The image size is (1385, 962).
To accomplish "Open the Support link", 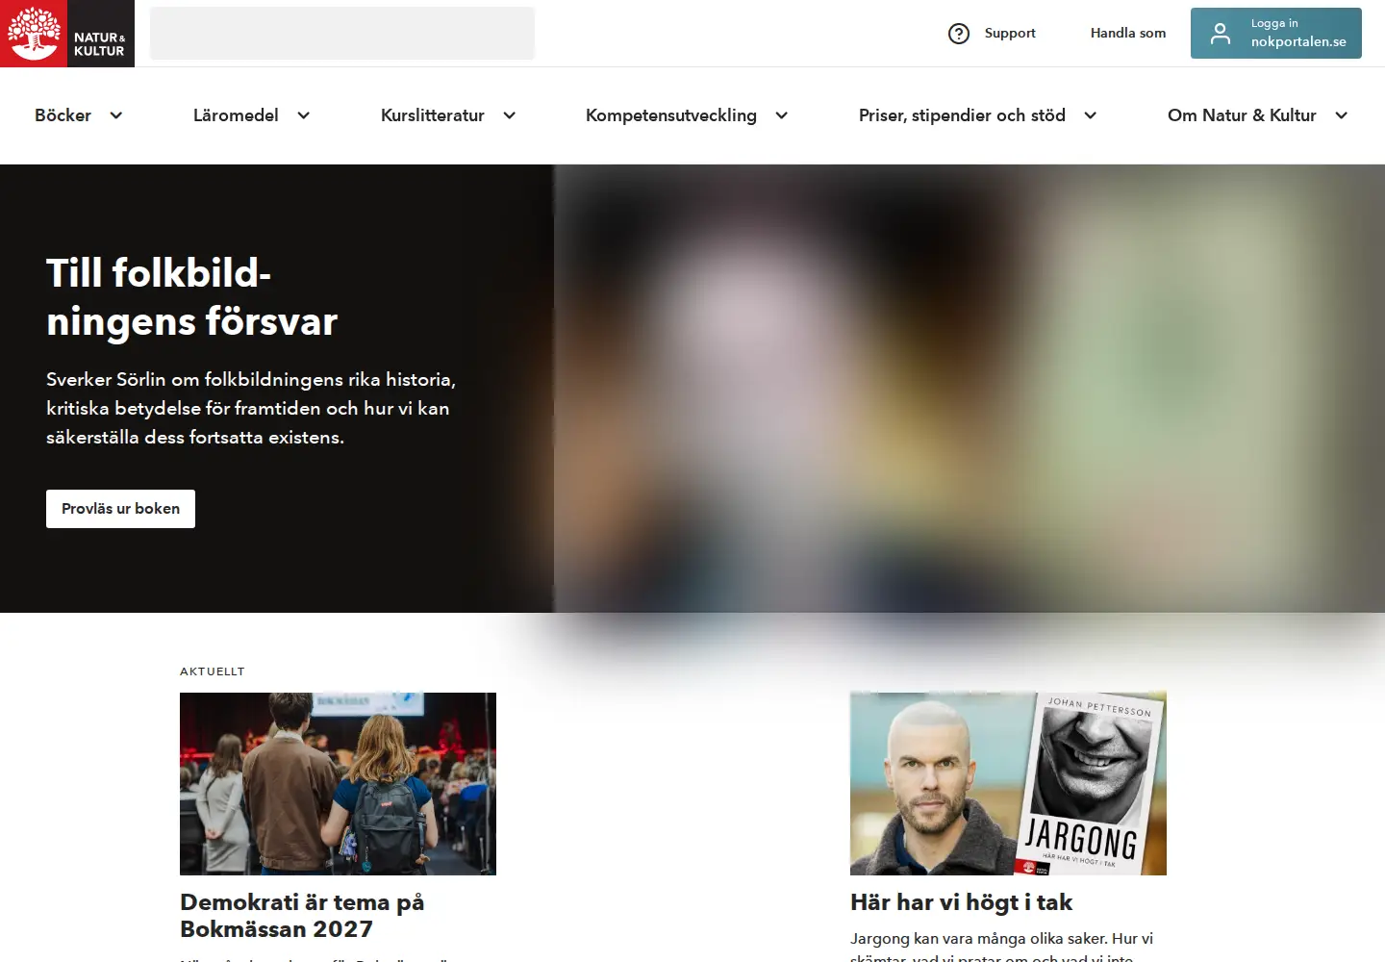I will (x=1010, y=33).
